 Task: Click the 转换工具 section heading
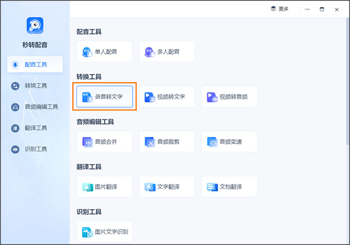tap(89, 77)
